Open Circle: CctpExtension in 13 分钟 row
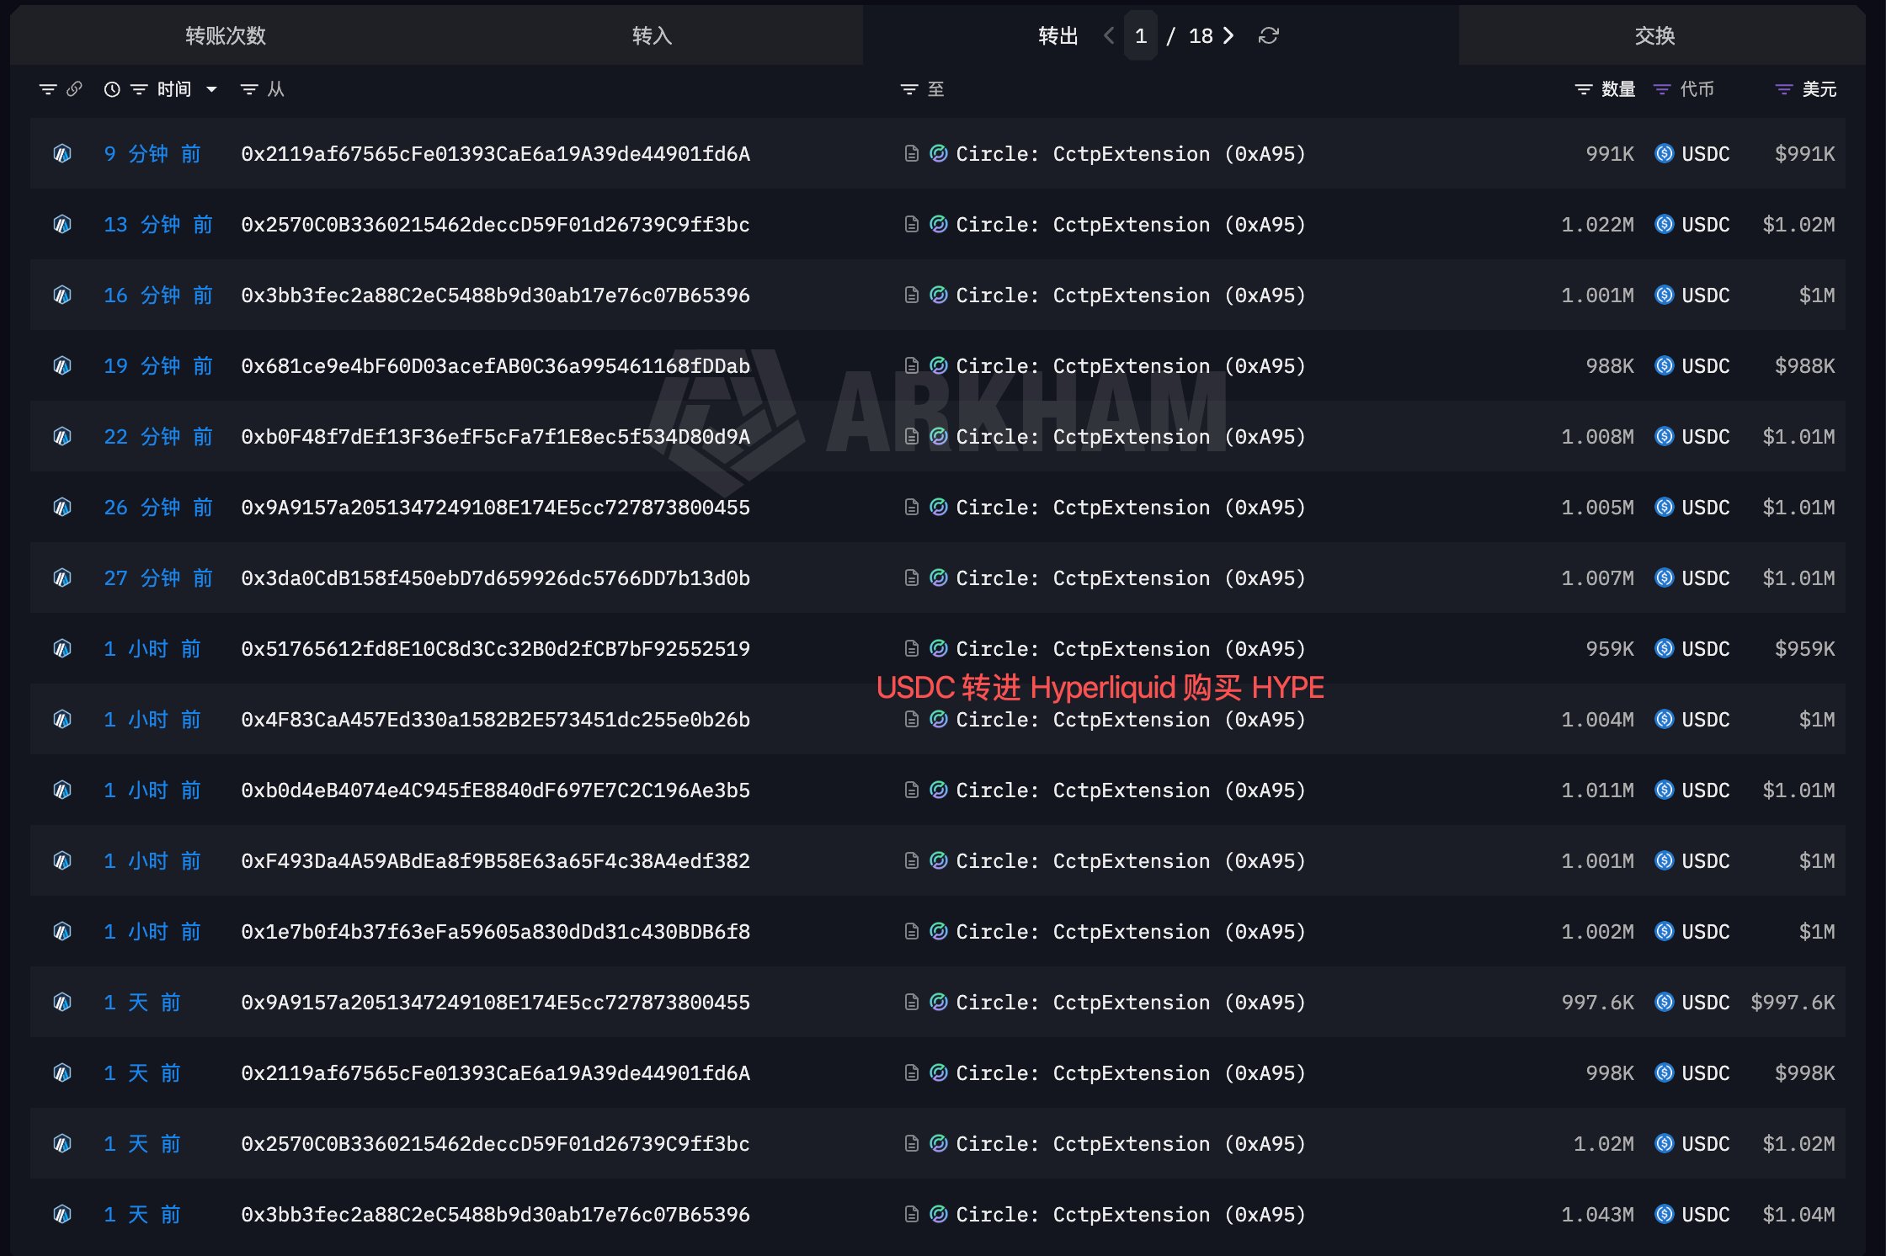 1131,225
